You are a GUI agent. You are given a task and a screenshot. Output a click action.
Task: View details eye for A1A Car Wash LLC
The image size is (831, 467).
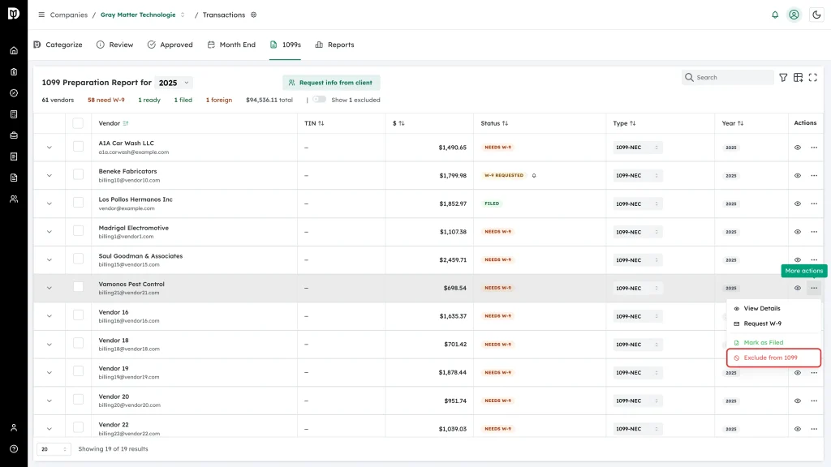[798, 148]
